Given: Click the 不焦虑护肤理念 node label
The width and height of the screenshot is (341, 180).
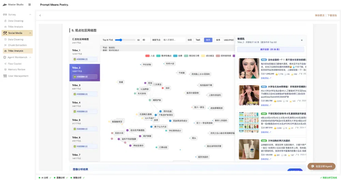Looking at the screenshot, I should (x=166, y=115).
